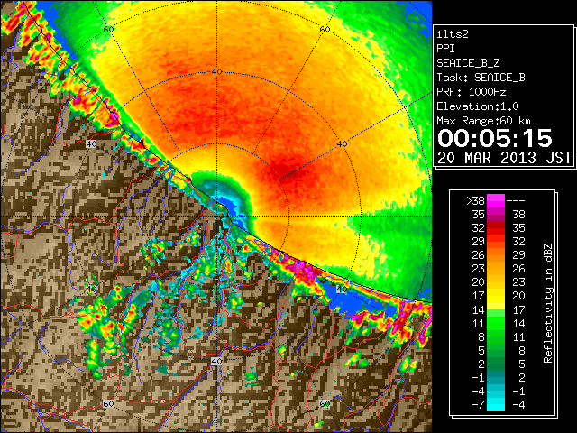Select the 'PPI' scan type text

(x=445, y=49)
